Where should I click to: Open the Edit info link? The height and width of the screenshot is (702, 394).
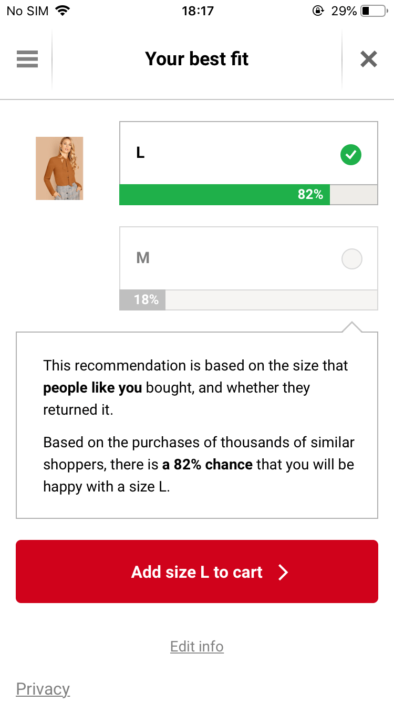197,646
